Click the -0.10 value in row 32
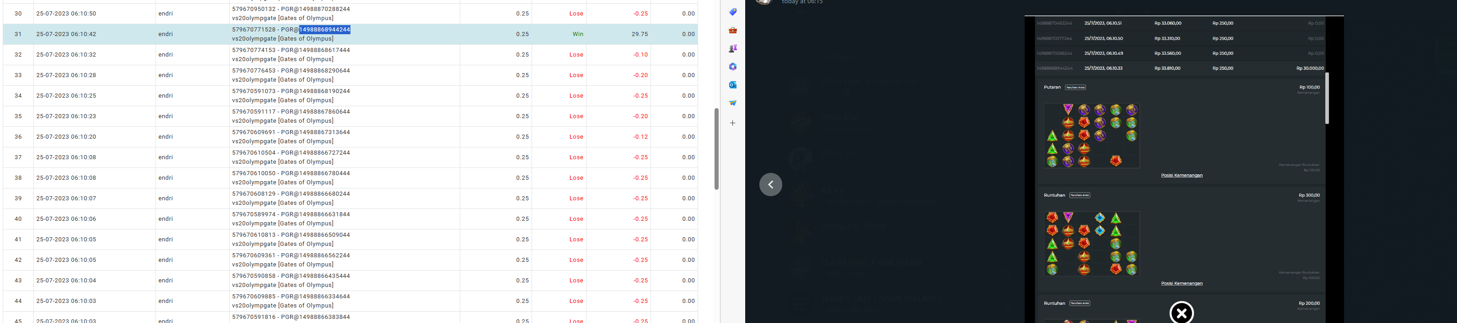Screen dimensions: 1457x323 pyautogui.click(x=640, y=55)
